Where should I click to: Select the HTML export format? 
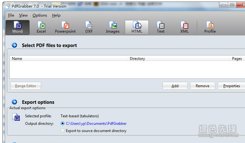click(x=137, y=28)
